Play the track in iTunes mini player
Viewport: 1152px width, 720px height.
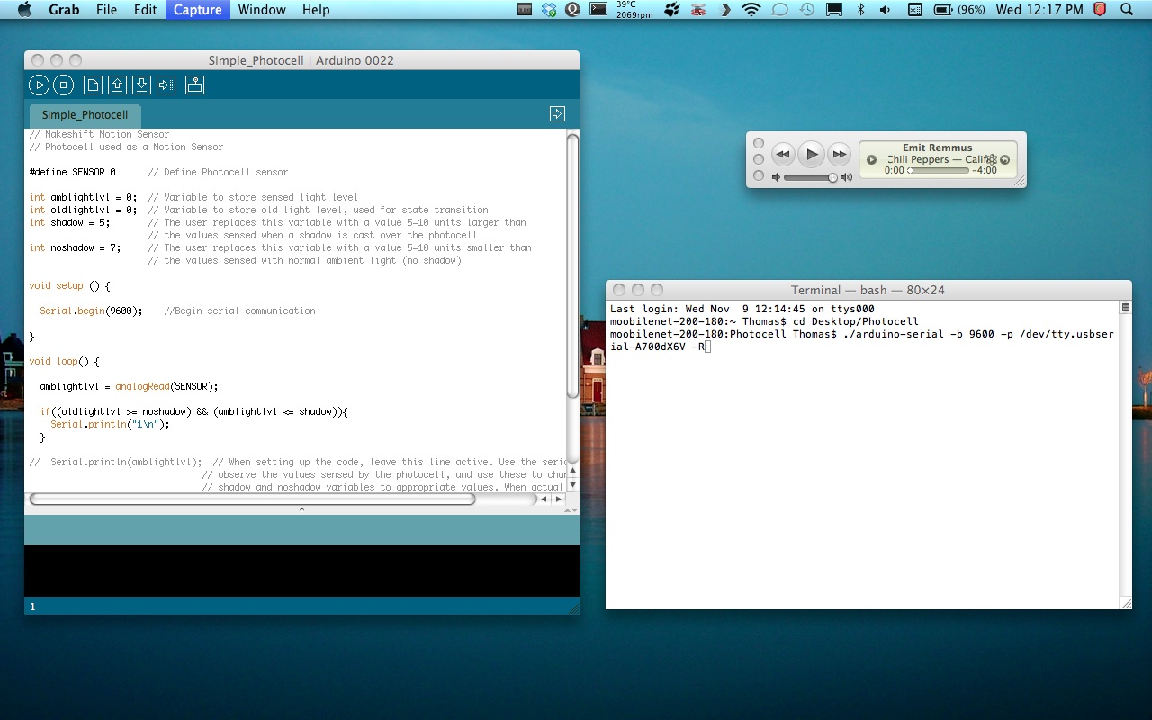click(812, 154)
